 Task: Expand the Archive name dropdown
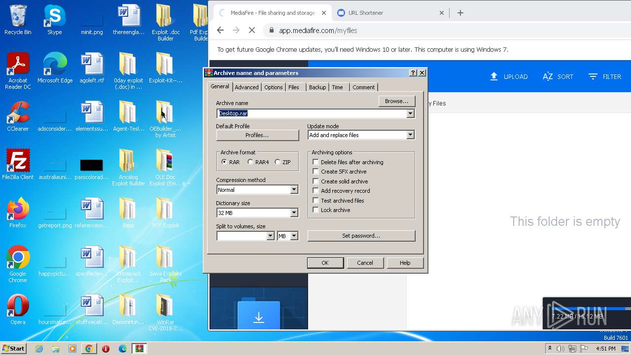pos(410,113)
